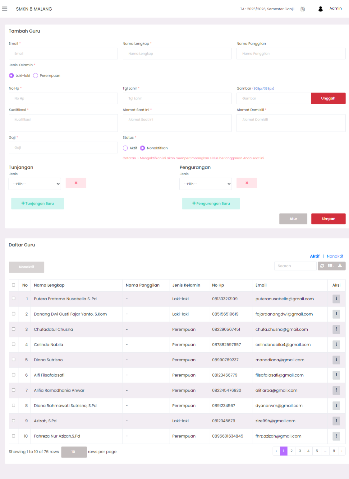
Task: Click the export download icon
Action: [340, 266]
